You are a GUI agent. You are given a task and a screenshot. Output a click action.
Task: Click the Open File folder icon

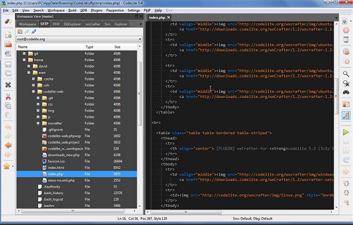(8, 45)
